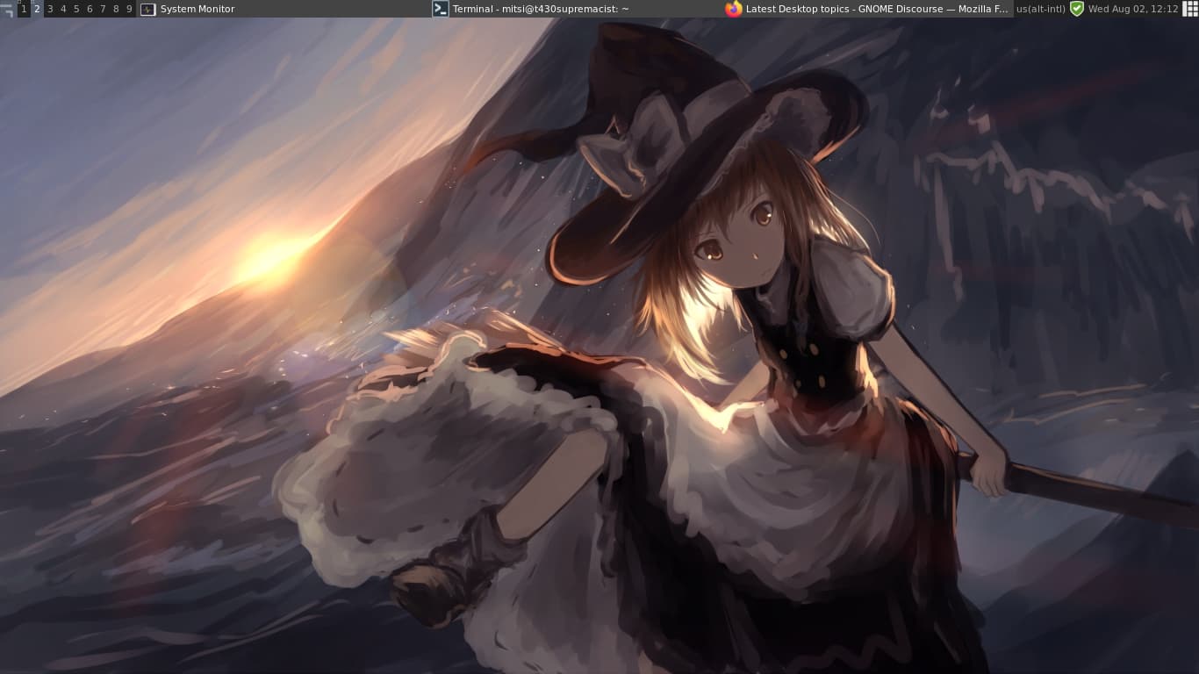1199x674 pixels.
Task: Switch to workspace 6
Action: (90, 9)
